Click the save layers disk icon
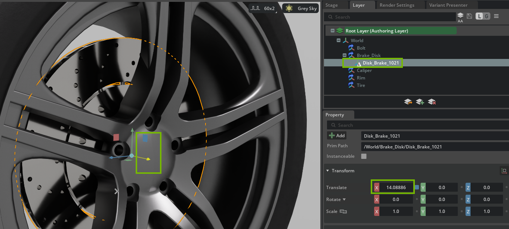Image resolution: width=509 pixels, height=229 pixels. 469,16
